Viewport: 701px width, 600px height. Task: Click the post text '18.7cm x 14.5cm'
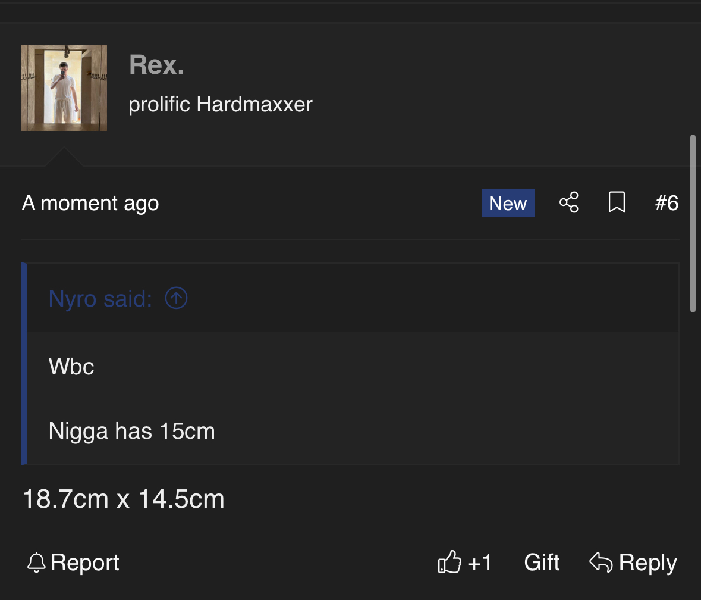coord(124,498)
